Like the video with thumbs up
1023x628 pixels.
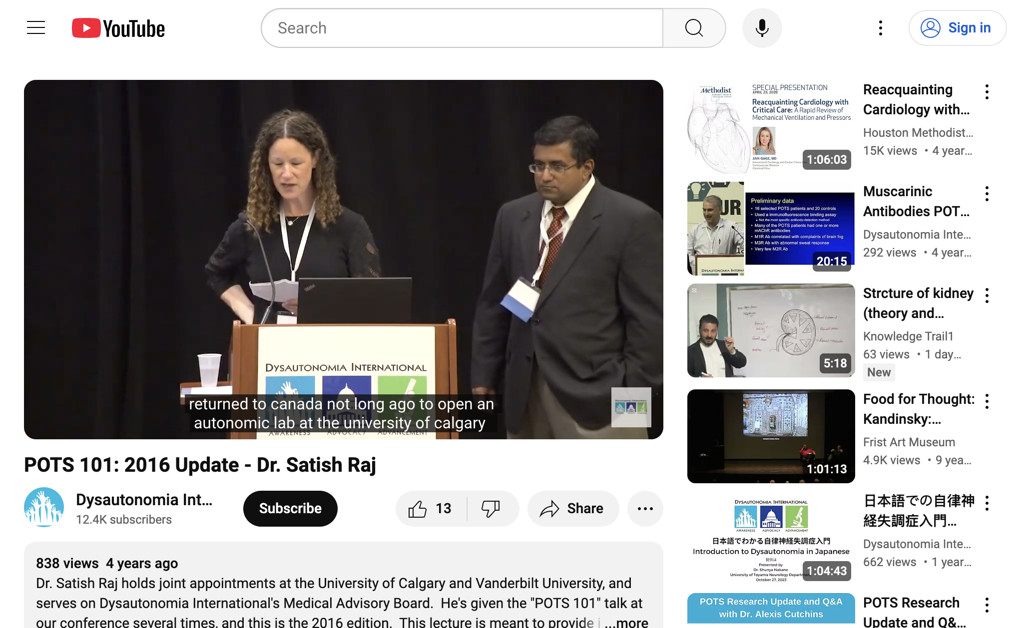(x=431, y=508)
